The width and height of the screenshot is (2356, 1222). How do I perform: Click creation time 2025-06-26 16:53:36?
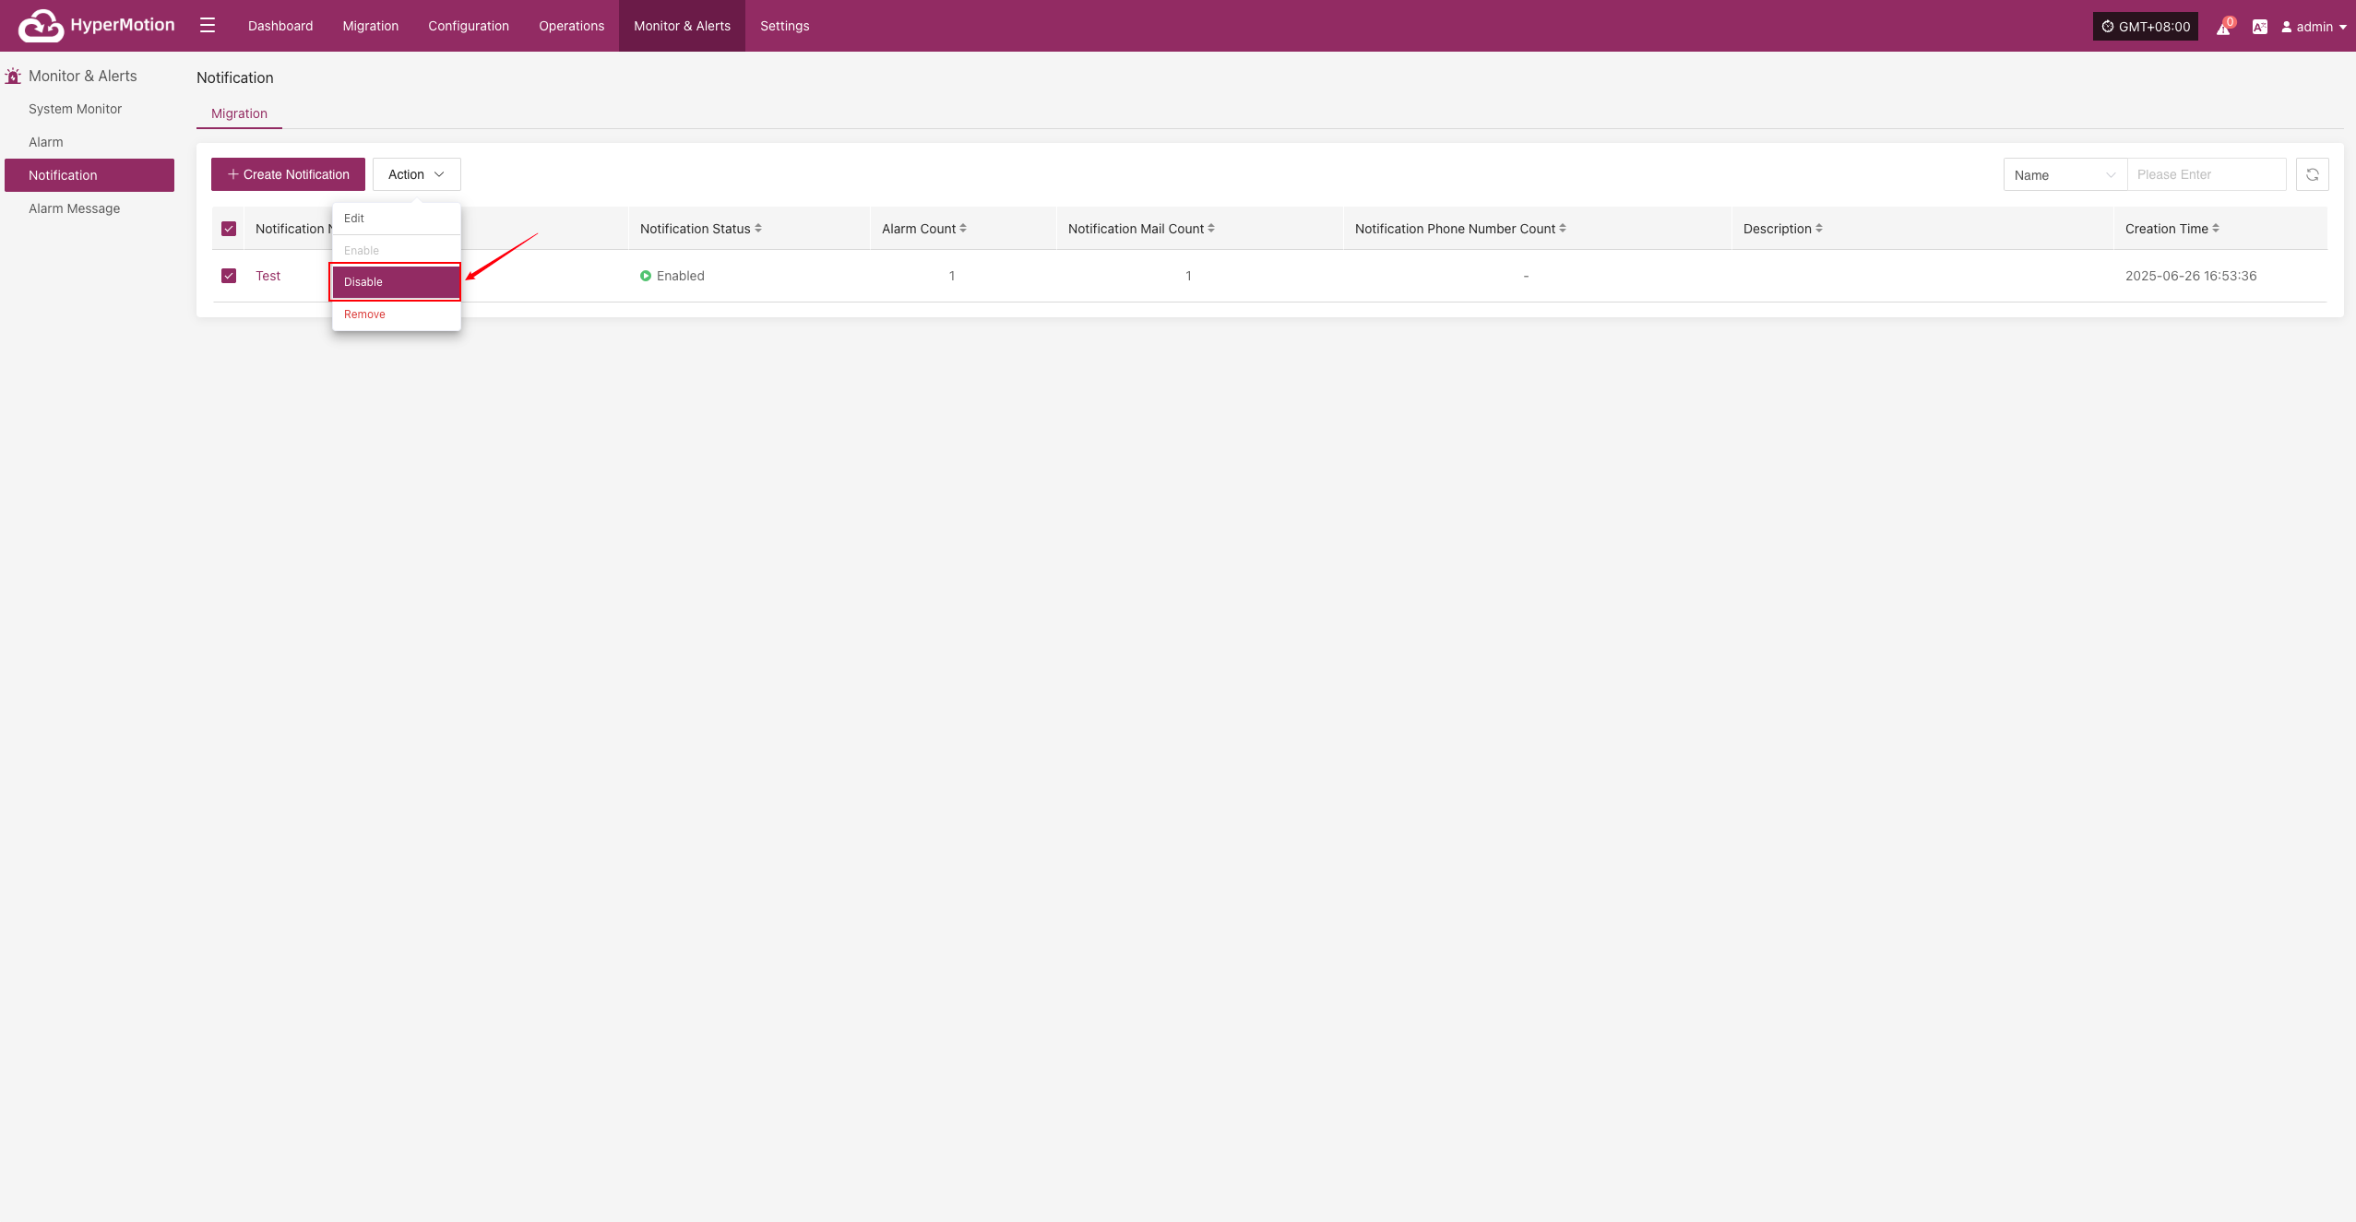2191,276
